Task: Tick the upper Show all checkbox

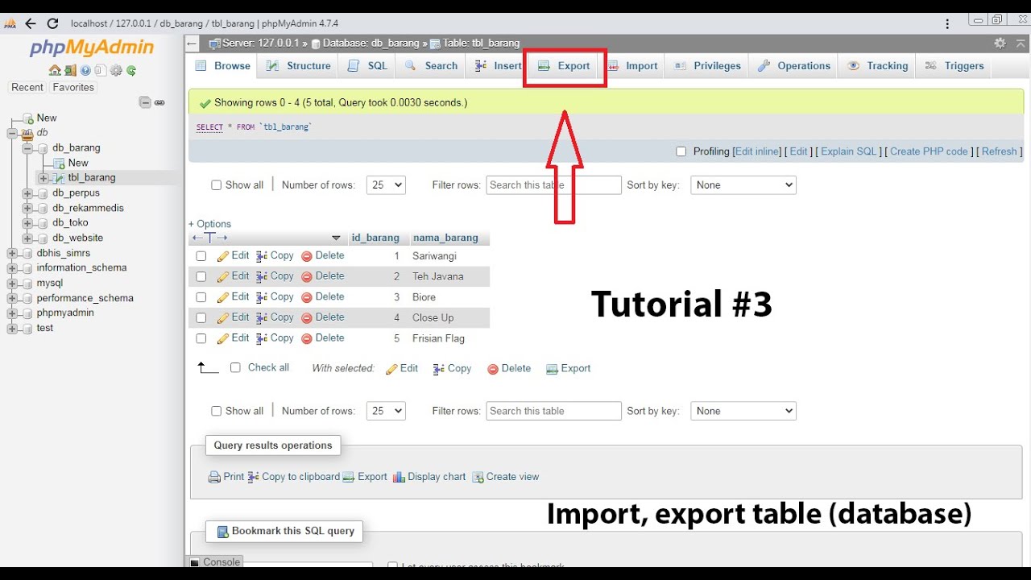Action: tap(216, 185)
